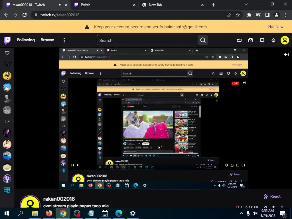Go back in browser history
This screenshot has width=292, height=219.
6,15
